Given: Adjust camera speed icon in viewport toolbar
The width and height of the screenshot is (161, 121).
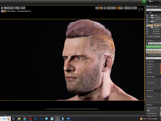Looking at the screenshot, I should click(x=134, y=8).
